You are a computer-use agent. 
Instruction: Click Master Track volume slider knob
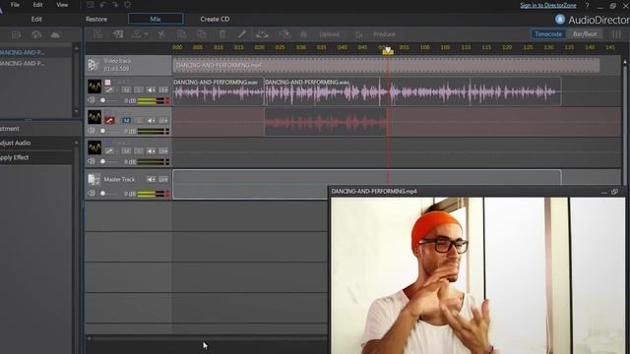[x=102, y=194]
